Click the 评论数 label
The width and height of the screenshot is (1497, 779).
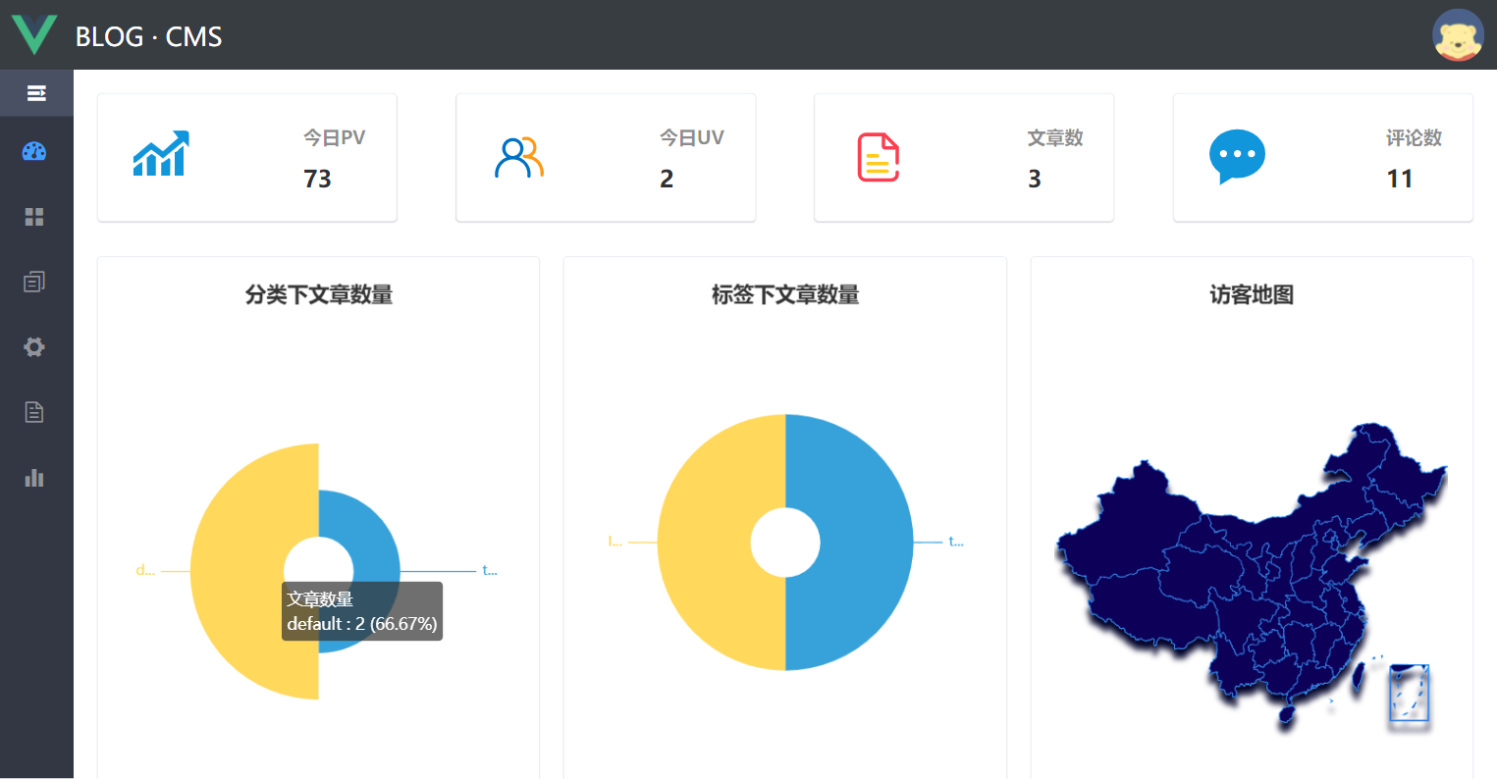tap(1415, 137)
